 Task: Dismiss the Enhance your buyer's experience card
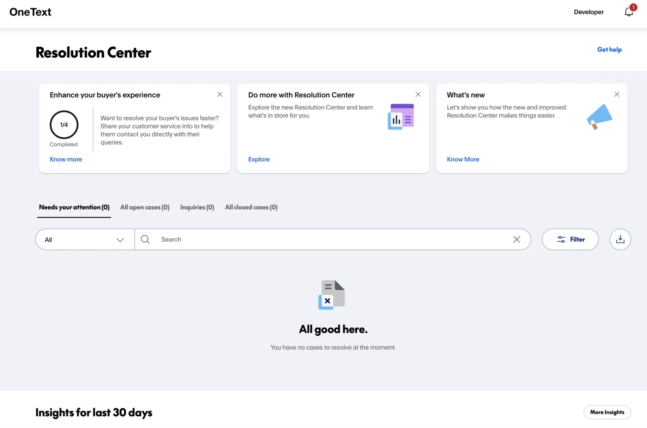pos(220,94)
